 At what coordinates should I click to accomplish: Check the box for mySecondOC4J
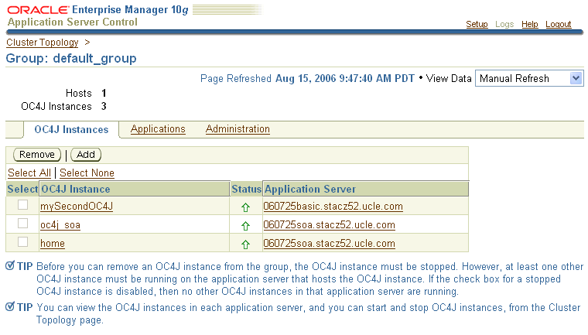tap(23, 205)
